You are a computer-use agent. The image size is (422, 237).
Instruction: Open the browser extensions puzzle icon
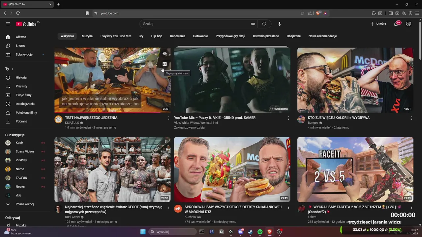coord(374,13)
